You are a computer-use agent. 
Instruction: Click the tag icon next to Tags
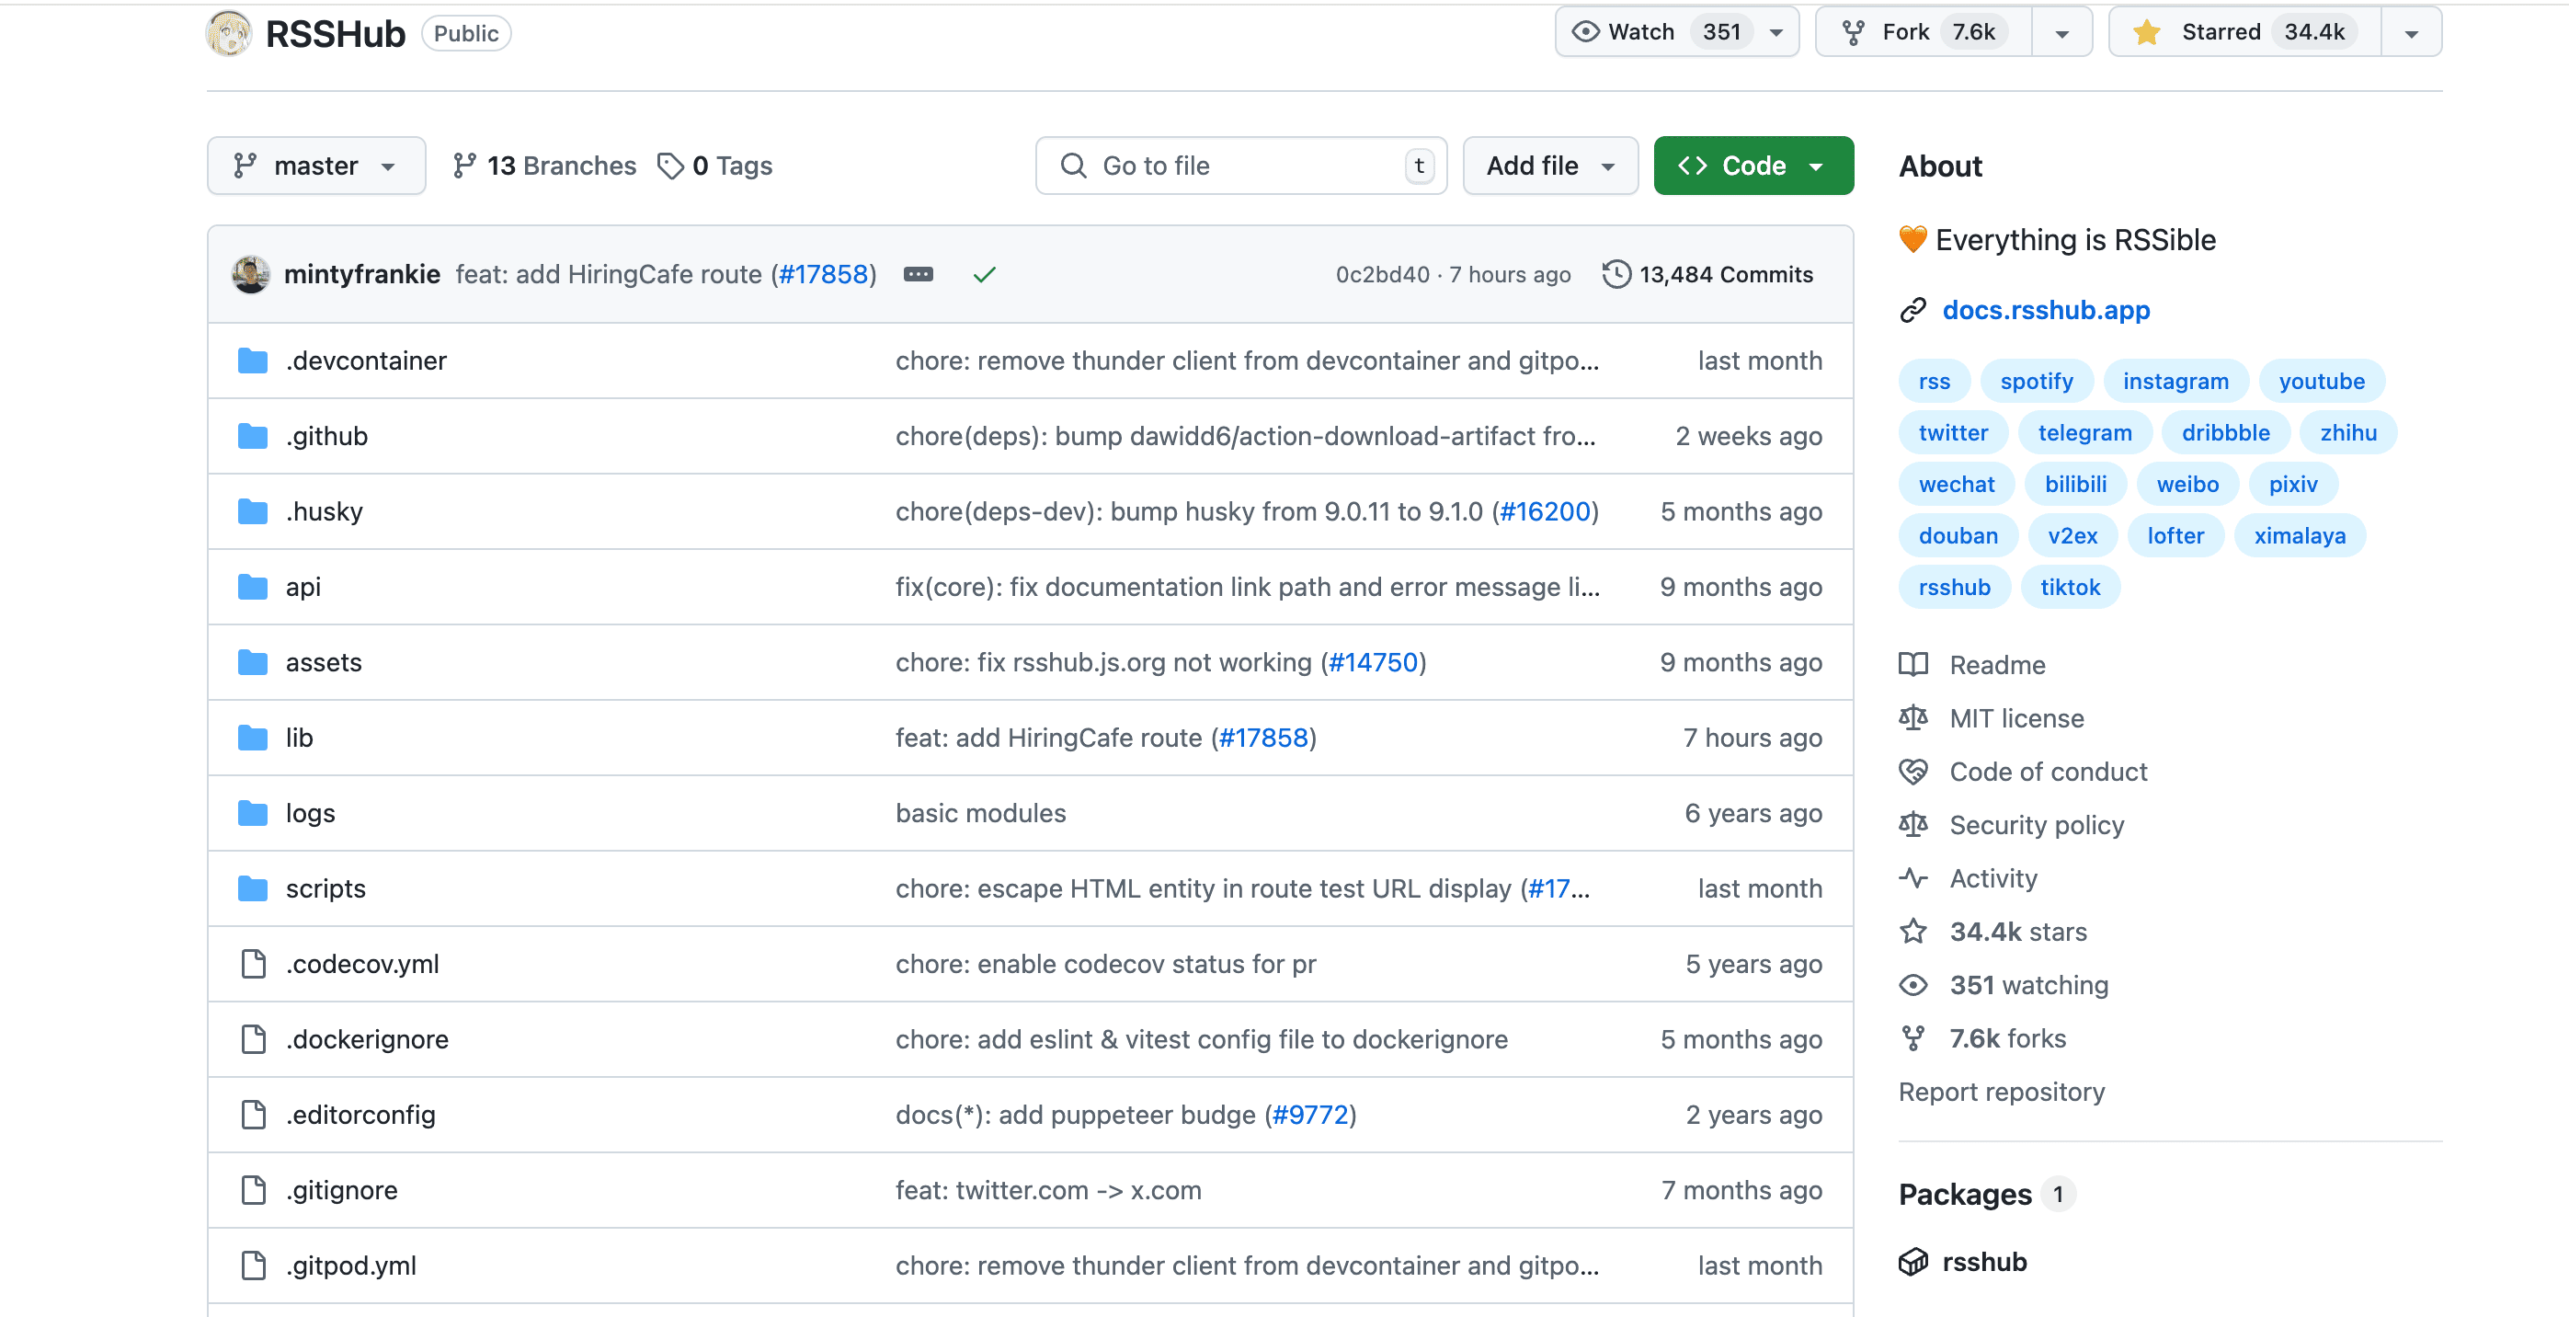(x=670, y=166)
